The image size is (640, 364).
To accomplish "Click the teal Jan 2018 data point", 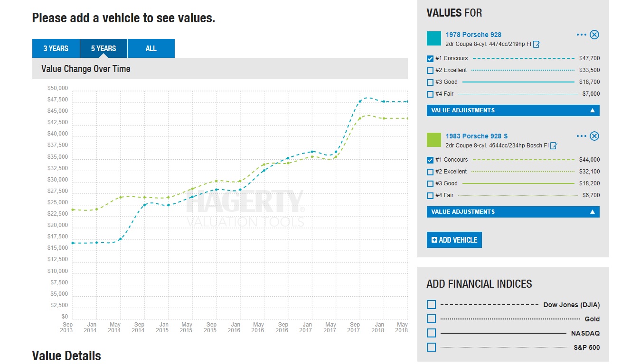I will coord(384,101).
